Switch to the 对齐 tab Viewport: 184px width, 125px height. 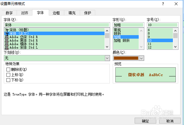(25, 13)
